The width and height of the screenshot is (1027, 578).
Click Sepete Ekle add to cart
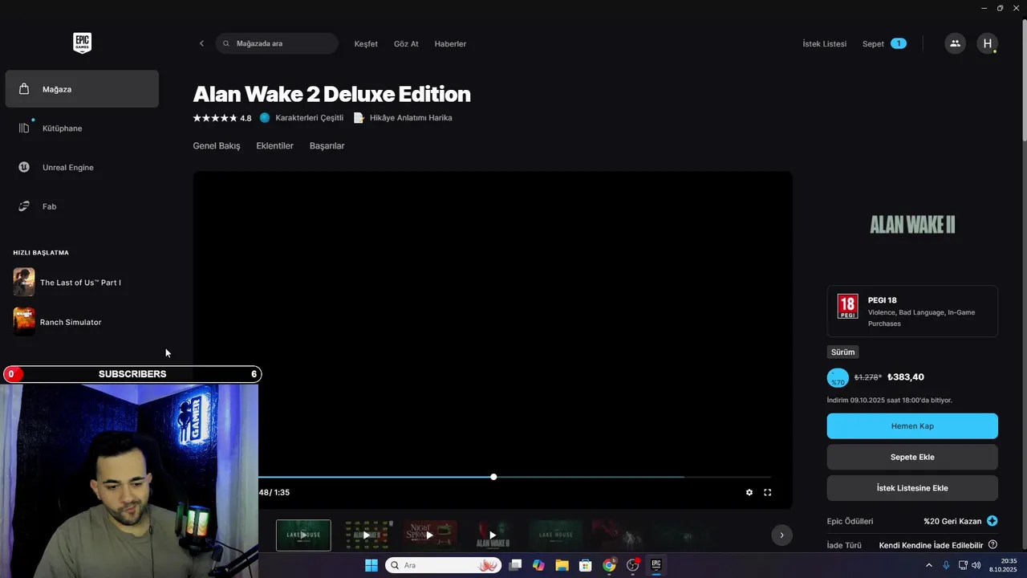pyautogui.click(x=912, y=457)
